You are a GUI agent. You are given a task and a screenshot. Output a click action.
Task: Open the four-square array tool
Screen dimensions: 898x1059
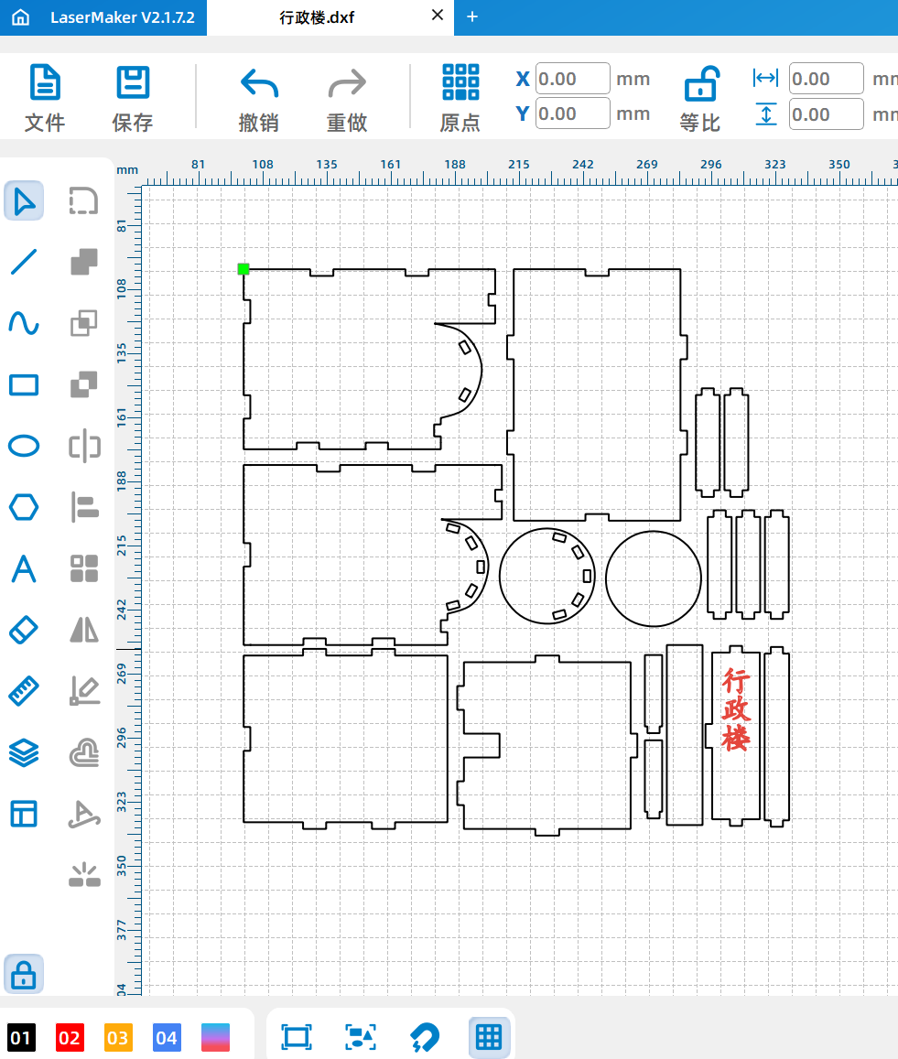click(84, 568)
